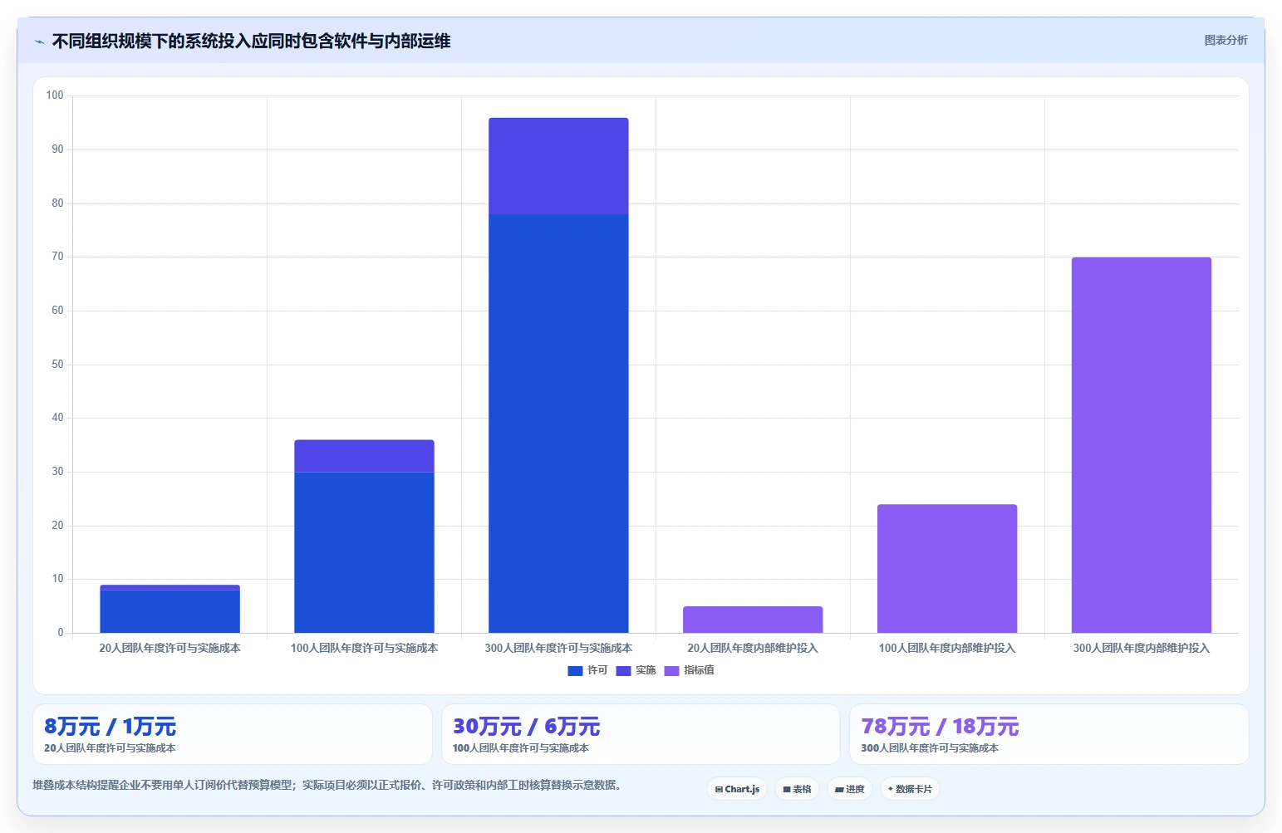Image resolution: width=1282 pixels, height=833 pixels.
Task: Click the axis label 100人团队年度许可与实施成本
Action: [x=364, y=648]
